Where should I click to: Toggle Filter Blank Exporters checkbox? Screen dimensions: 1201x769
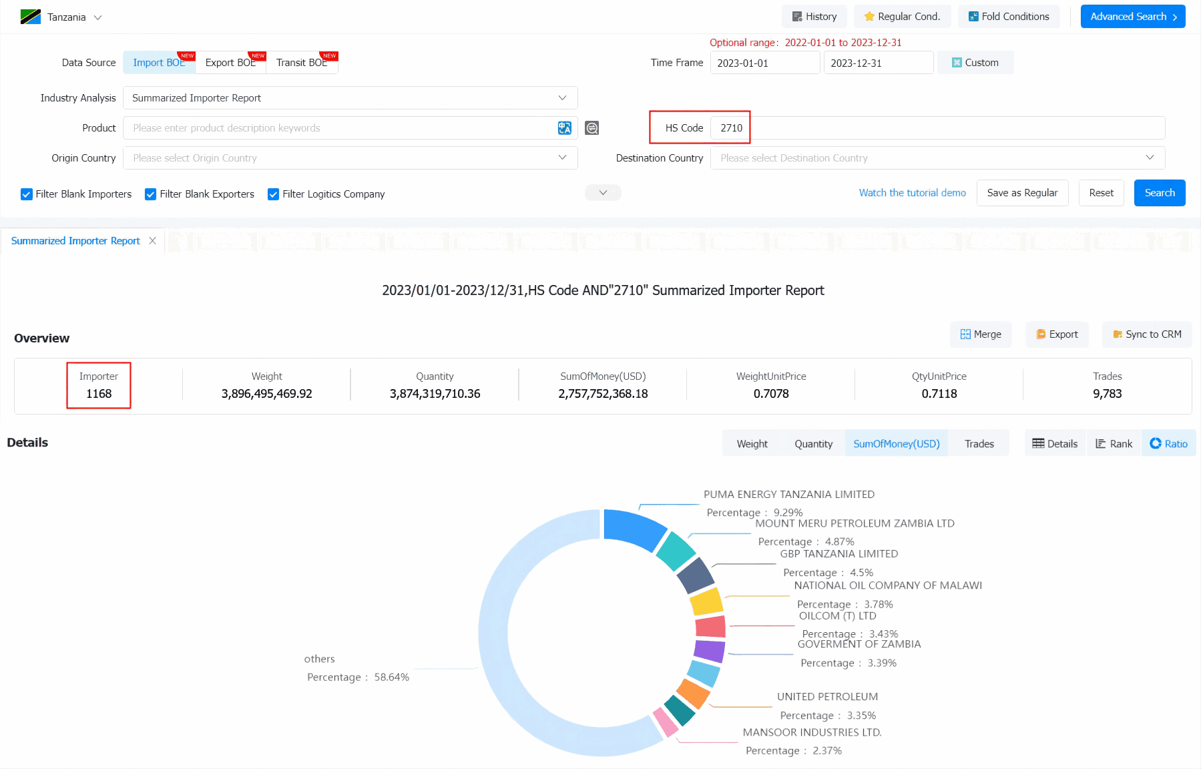[151, 194]
